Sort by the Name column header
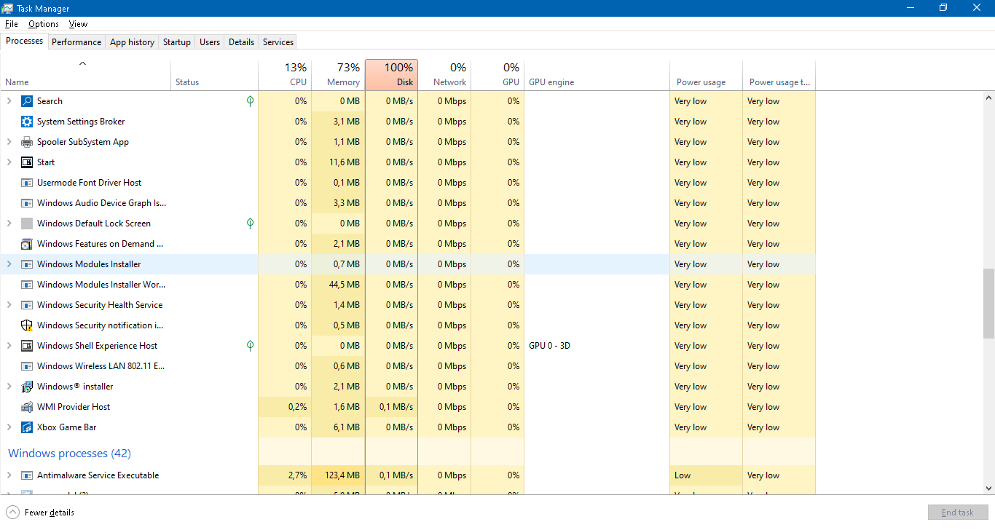Image resolution: width=995 pixels, height=530 pixels. pyautogui.click(x=85, y=74)
